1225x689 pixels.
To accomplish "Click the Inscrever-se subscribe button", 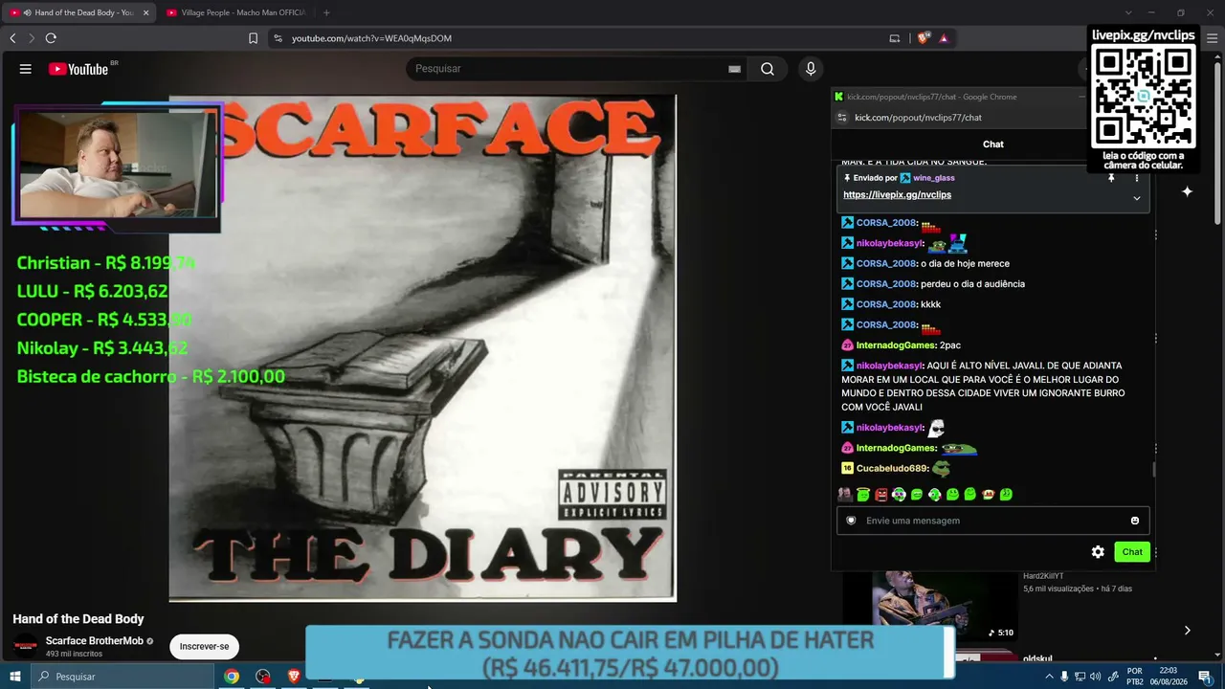I will [x=204, y=646].
